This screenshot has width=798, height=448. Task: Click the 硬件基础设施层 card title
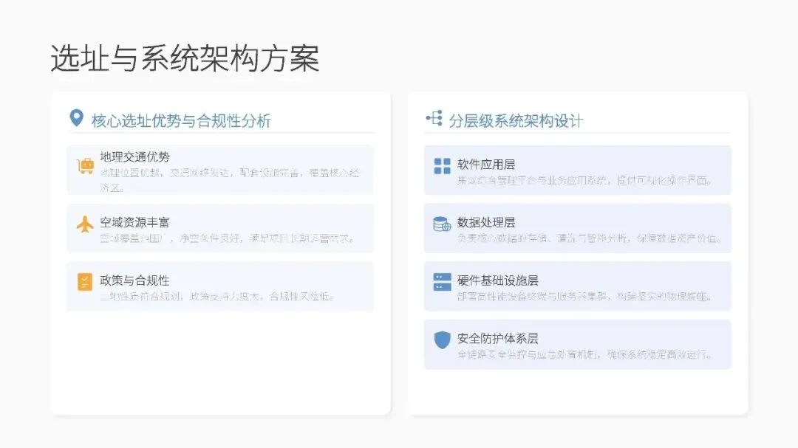[x=498, y=280]
